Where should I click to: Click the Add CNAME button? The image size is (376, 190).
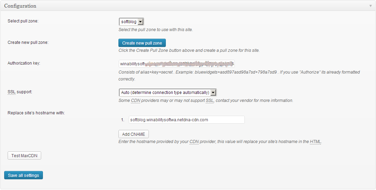(134, 134)
